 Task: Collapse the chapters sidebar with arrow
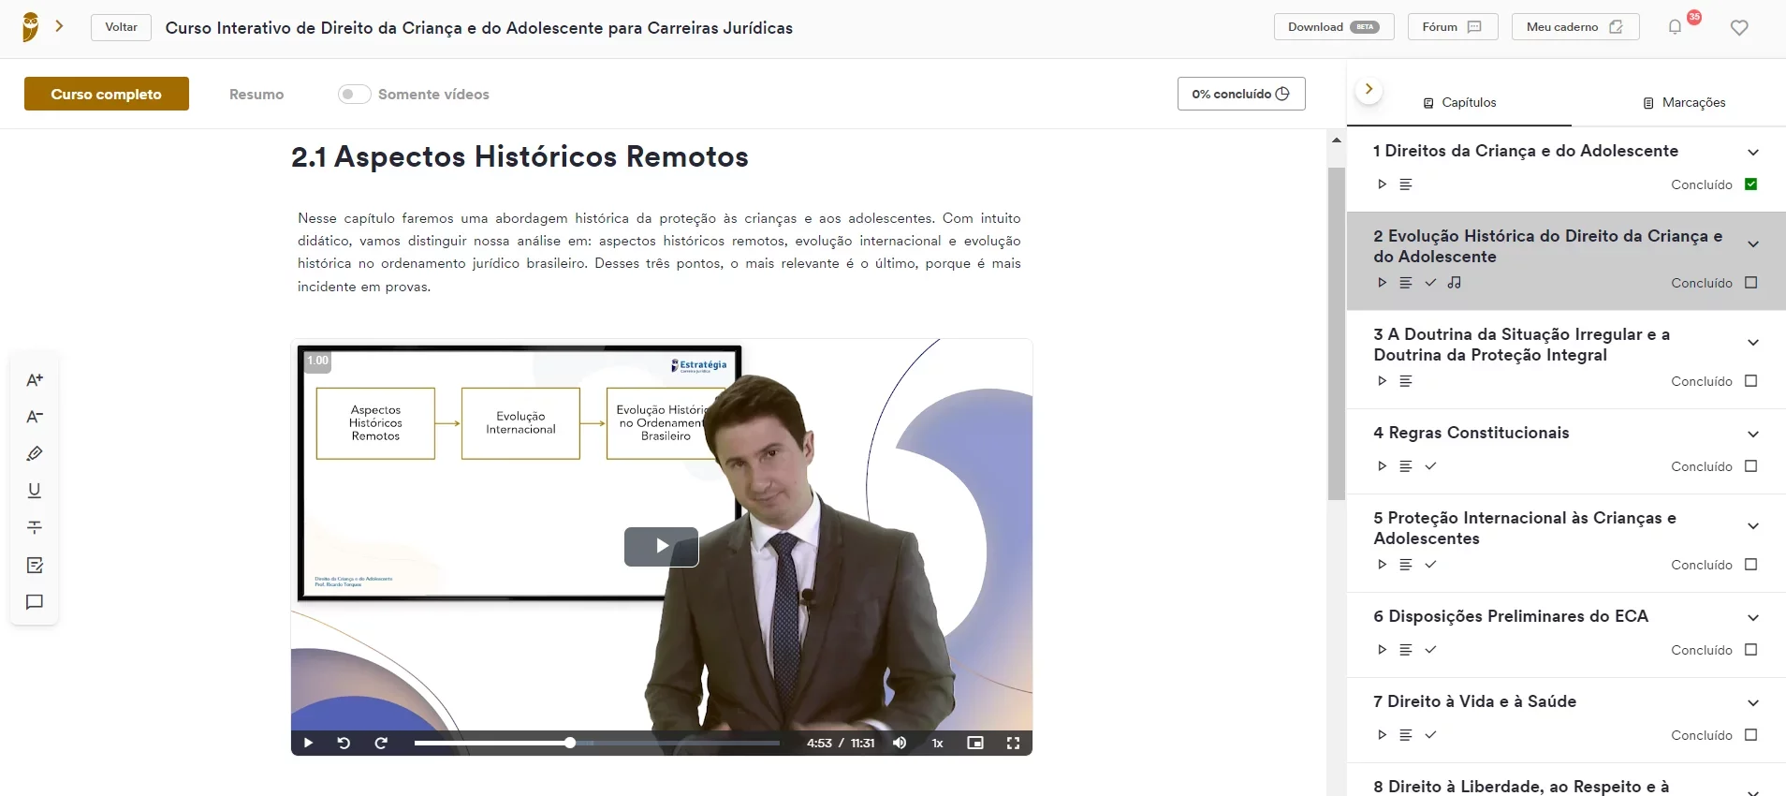(1369, 89)
